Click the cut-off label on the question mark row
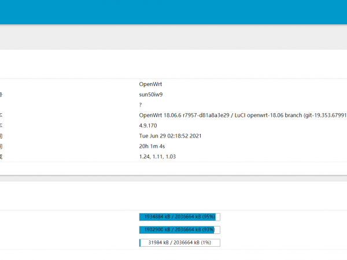The width and height of the screenshot is (347, 260). pos(1,105)
